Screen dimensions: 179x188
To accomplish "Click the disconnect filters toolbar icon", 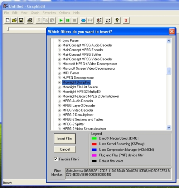I will (x=90, y=20).
